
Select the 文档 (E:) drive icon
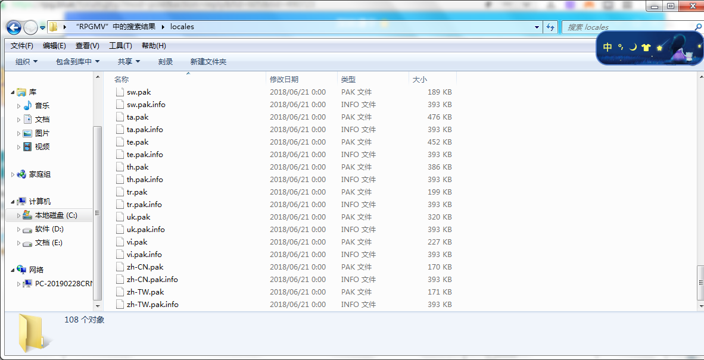pyautogui.click(x=28, y=243)
